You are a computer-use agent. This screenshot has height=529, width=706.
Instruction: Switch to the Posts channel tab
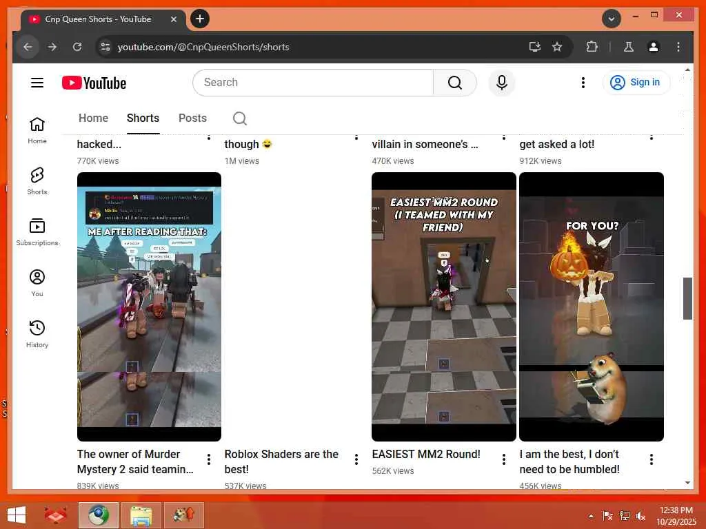click(x=193, y=118)
